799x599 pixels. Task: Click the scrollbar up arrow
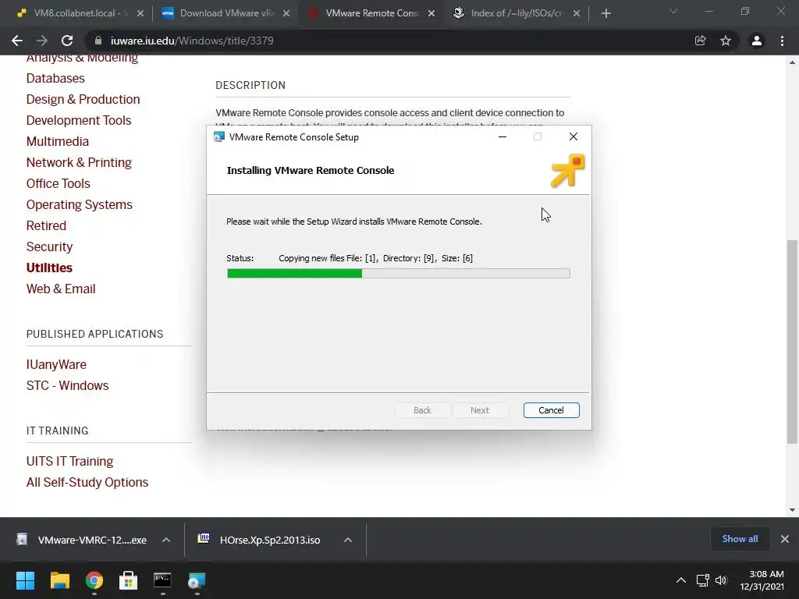tap(792, 62)
